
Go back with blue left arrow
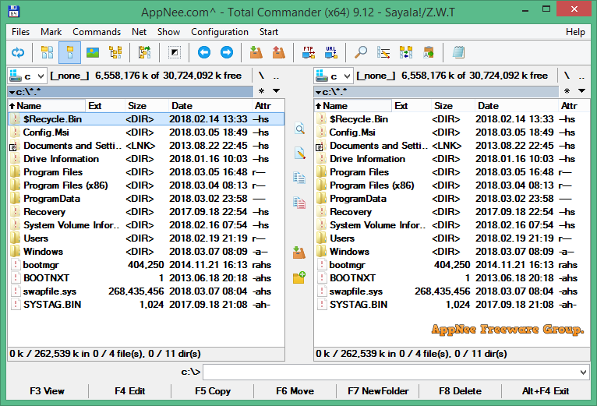tap(204, 52)
